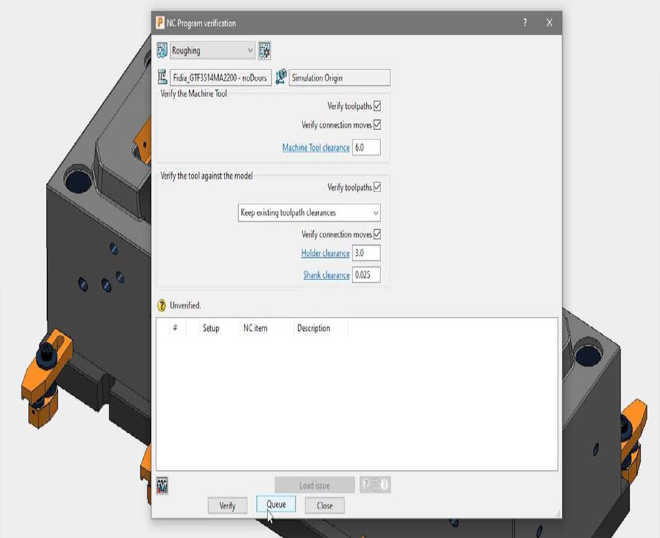Viewport: 660px width, 538px height.
Task: Click the Shank clearance value field 0.025
Action: (x=366, y=275)
